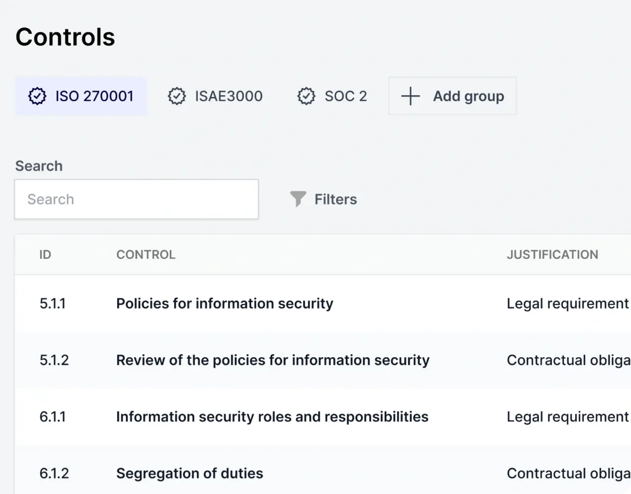The width and height of the screenshot is (631, 494).
Task: Click the JUSTIFICATION column header
Action: tap(552, 254)
